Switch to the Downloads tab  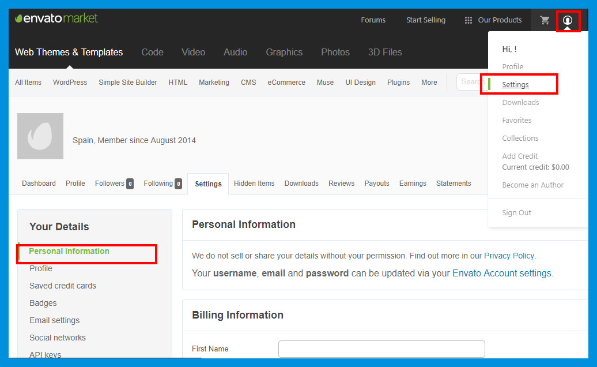(x=301, y=183)
